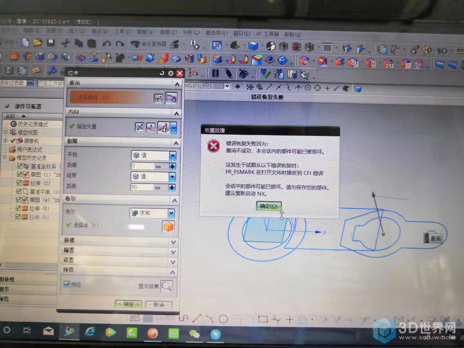Click 确定 button in 拉伸 dialog
Viewport: 464px width, 348px height.
[129, 304]
